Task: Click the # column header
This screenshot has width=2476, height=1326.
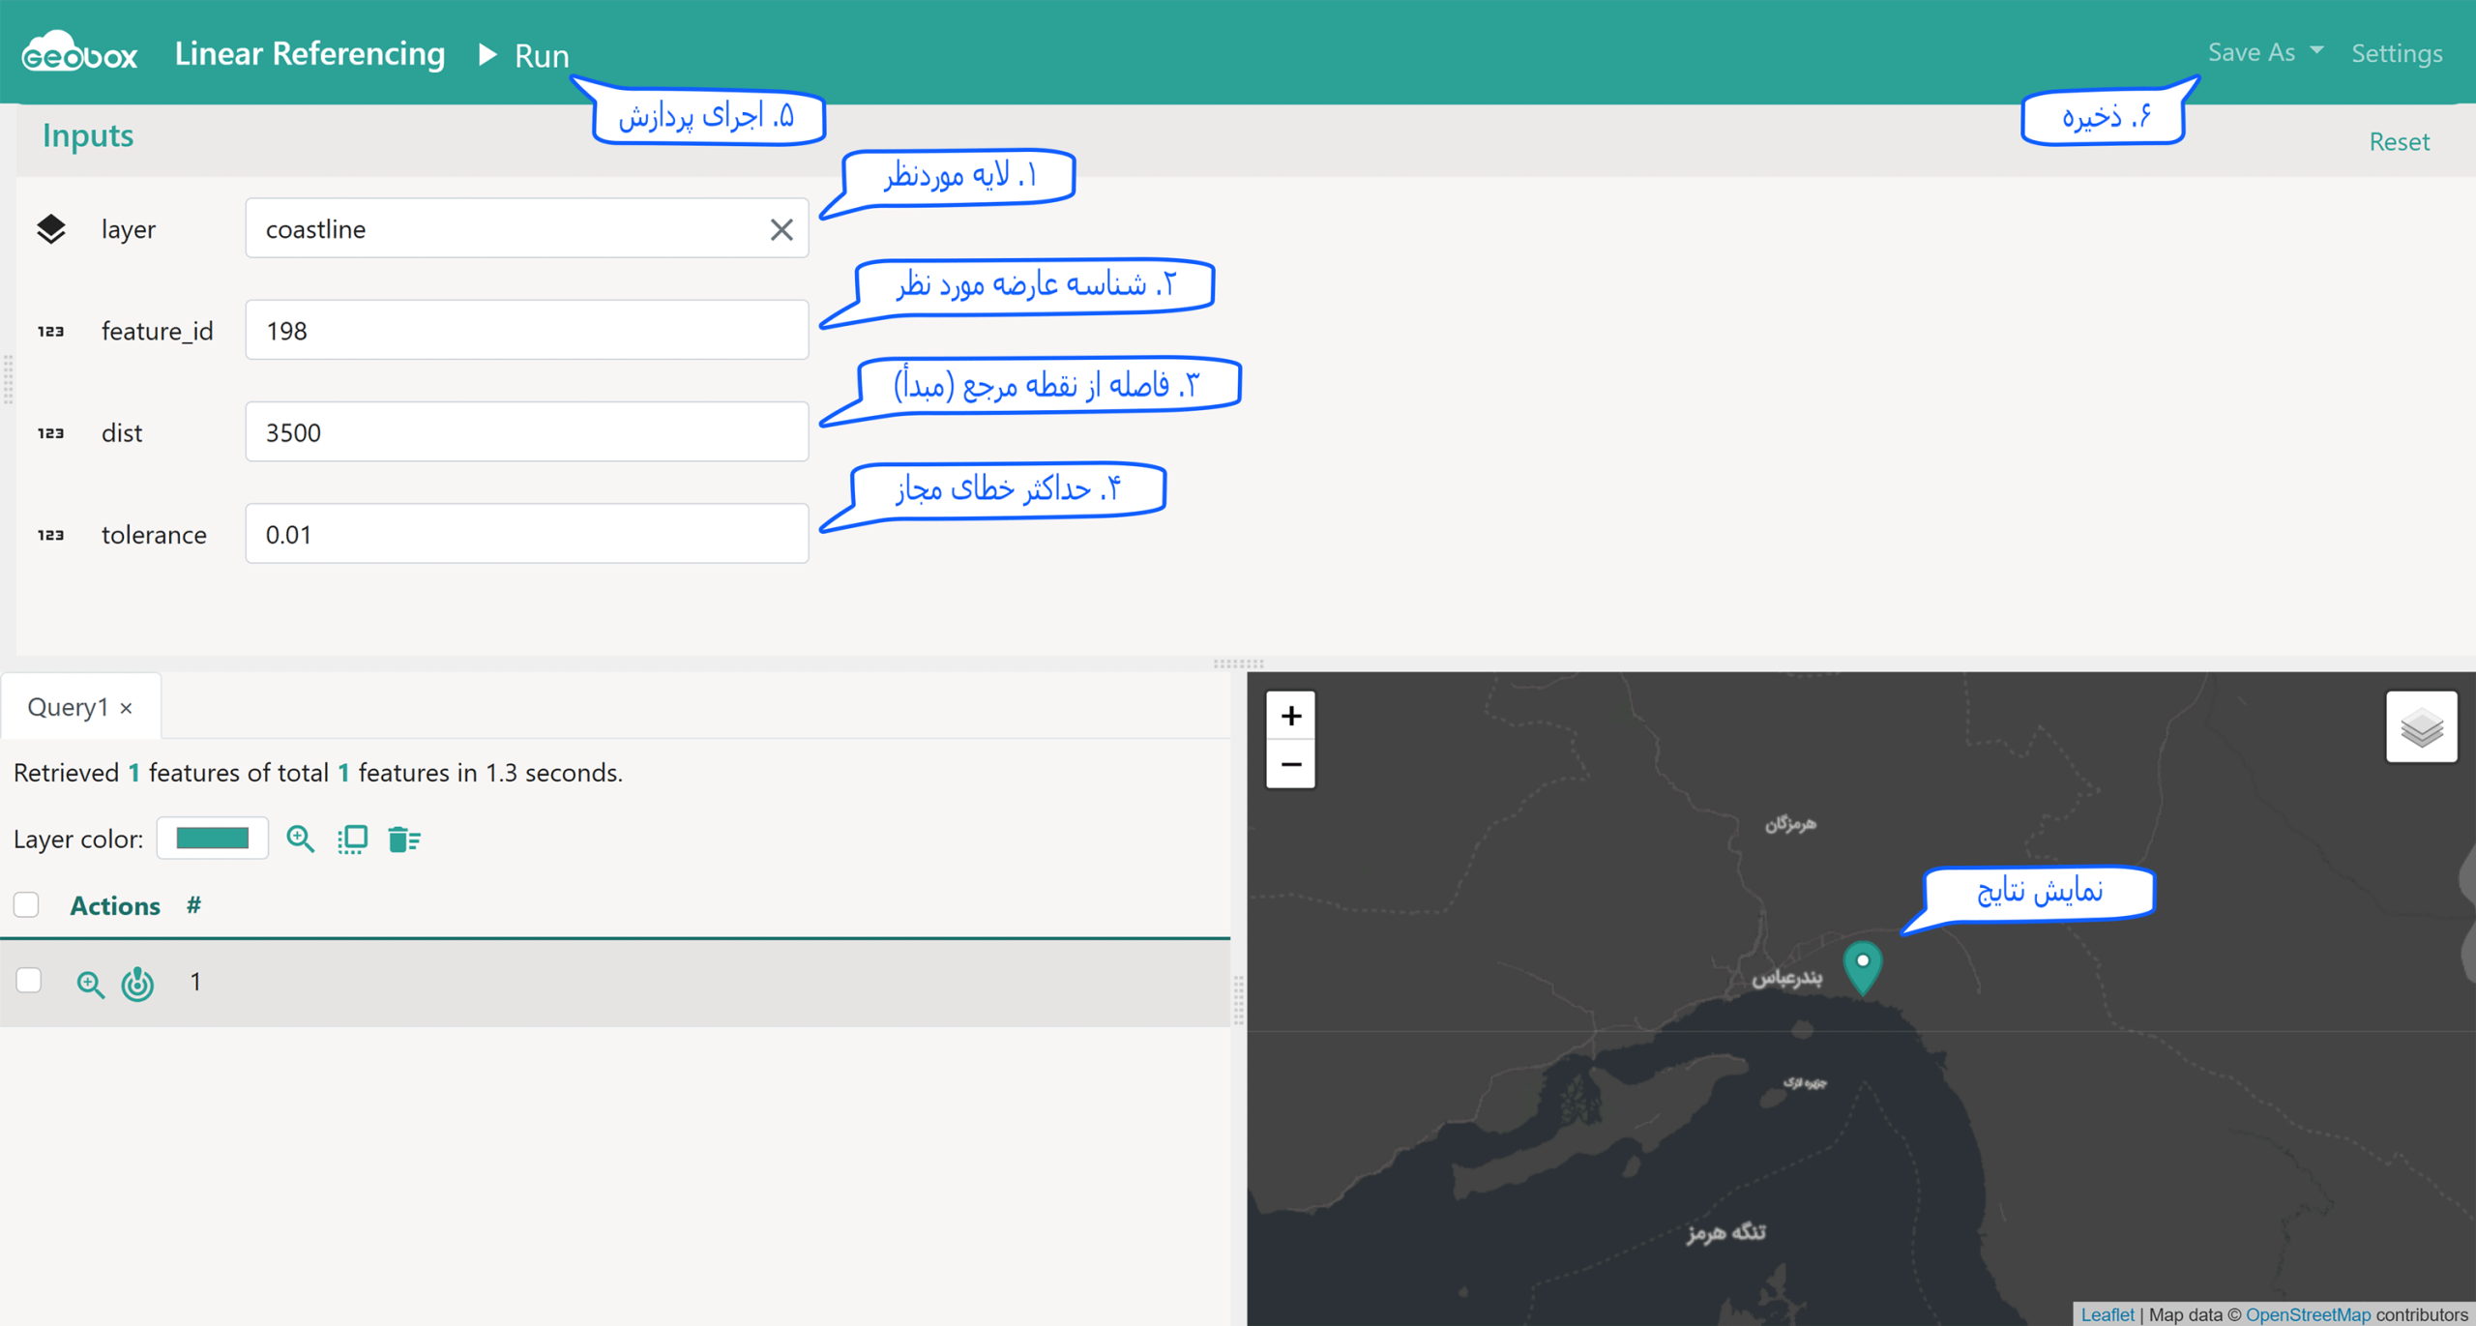Action: 194,904
